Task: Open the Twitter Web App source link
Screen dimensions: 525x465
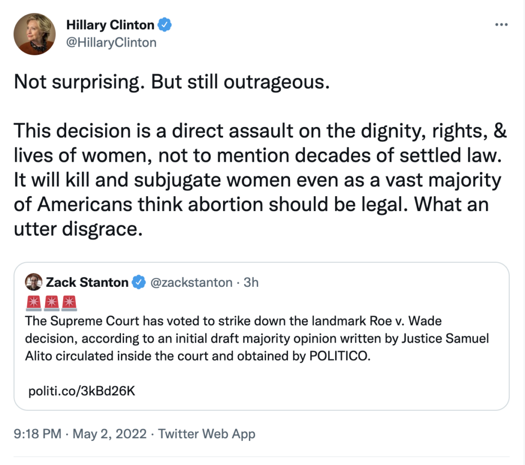Action: tap(207, 434)
